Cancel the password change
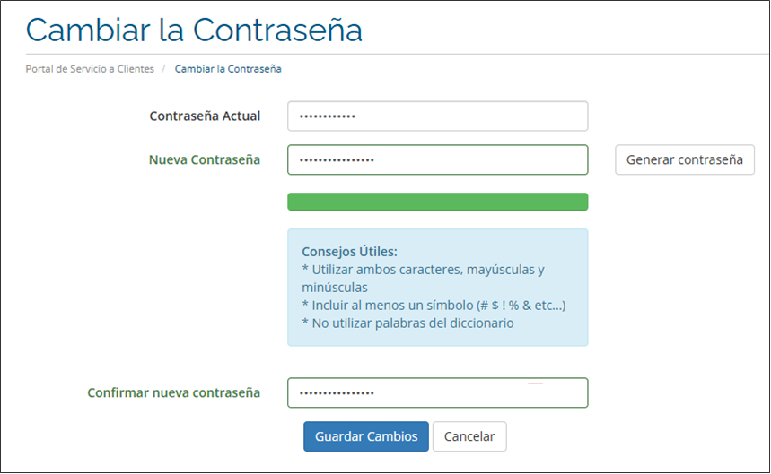 (469, 436)
